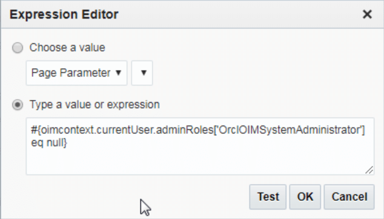Cancel the Expression Editor dialog
Viewport: 384px width, 219px height.
[x=349, y=197]
